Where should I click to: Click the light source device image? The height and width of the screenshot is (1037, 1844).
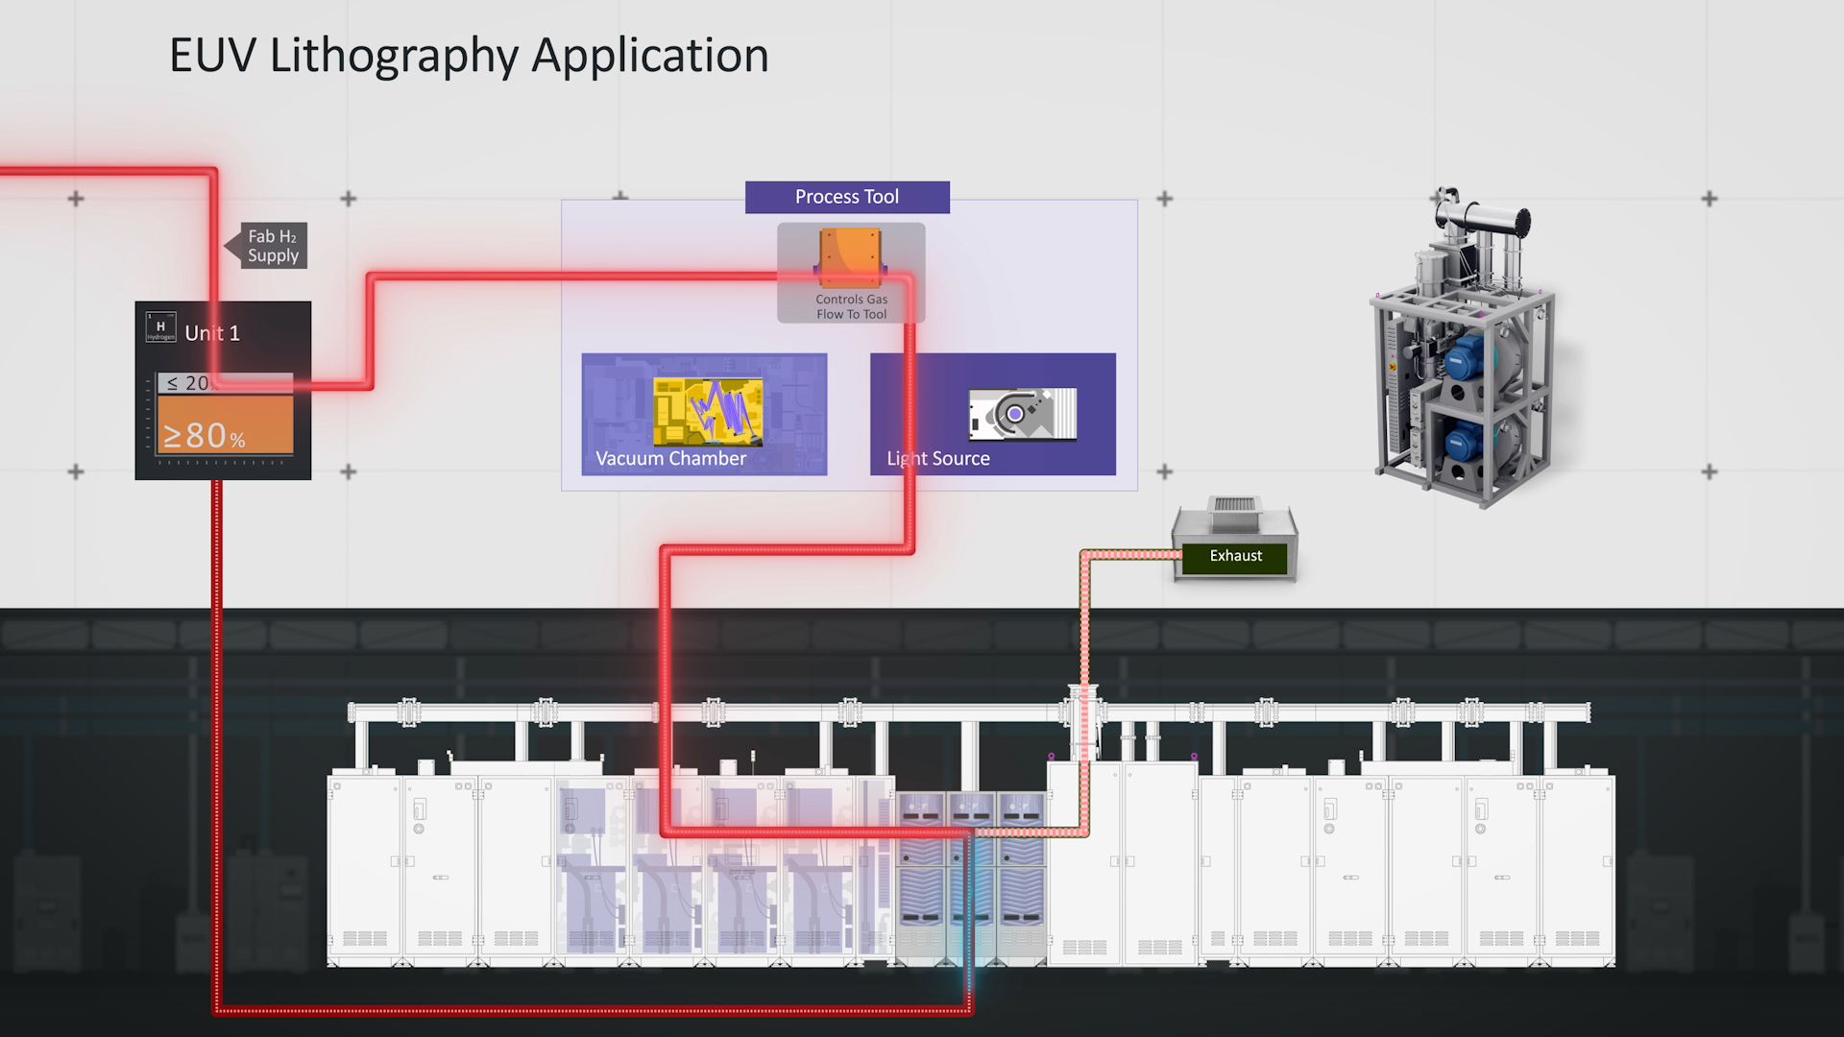tap(1022, 414)
